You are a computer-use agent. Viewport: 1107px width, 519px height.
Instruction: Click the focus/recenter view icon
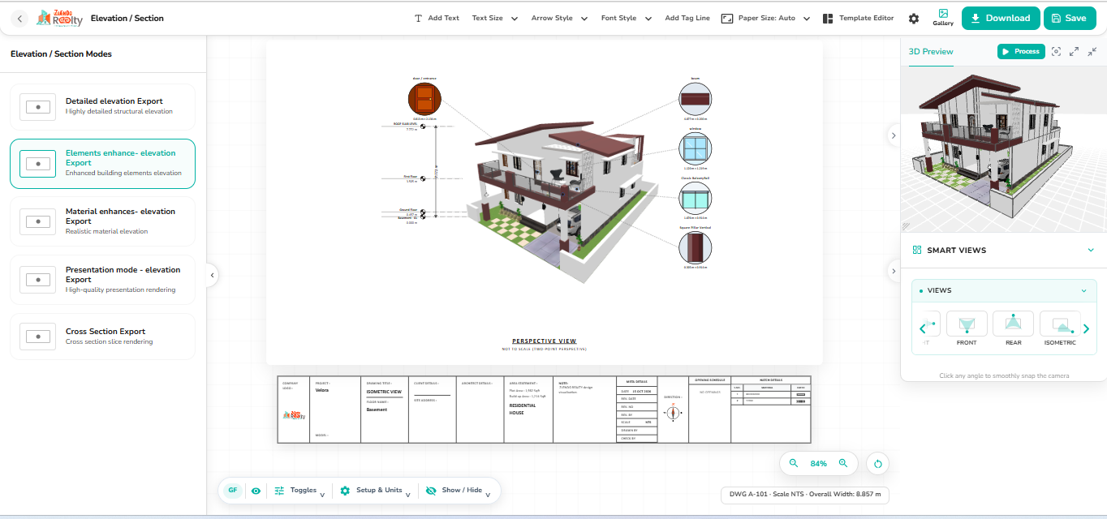(x=1056, y=51)
